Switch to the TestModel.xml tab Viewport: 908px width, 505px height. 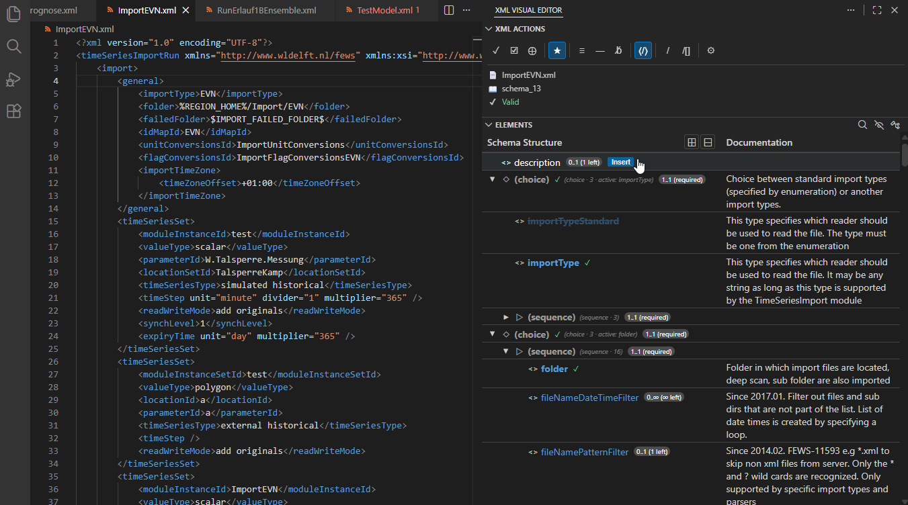coord(387,10)
